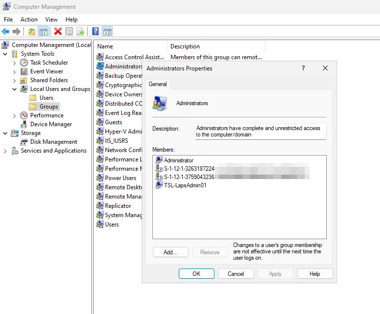The image size is (380, 314).
Task: Open the File menu
Action: point(8,20)
